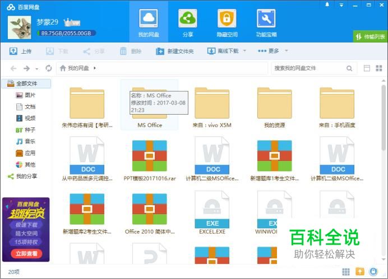388x279 pixels.
Task: Open the 传输列表 panel
Action: 370,37
